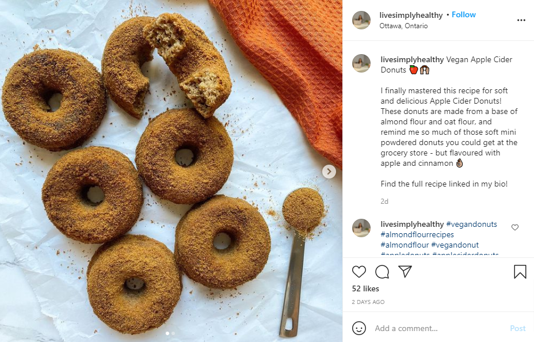Advance to the next carousel photo
Viewport: 534px width, 342px height.
coord(329,171)
